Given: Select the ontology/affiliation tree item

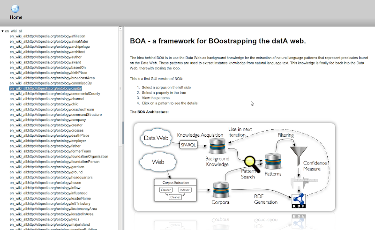Looking at the screenshot, I should pos(47,36).
